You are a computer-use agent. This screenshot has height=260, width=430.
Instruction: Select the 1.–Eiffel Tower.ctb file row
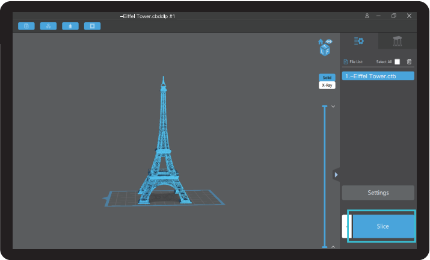click(378, 76)
